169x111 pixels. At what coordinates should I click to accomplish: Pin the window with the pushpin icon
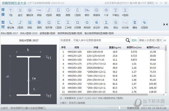click(156, 3)
